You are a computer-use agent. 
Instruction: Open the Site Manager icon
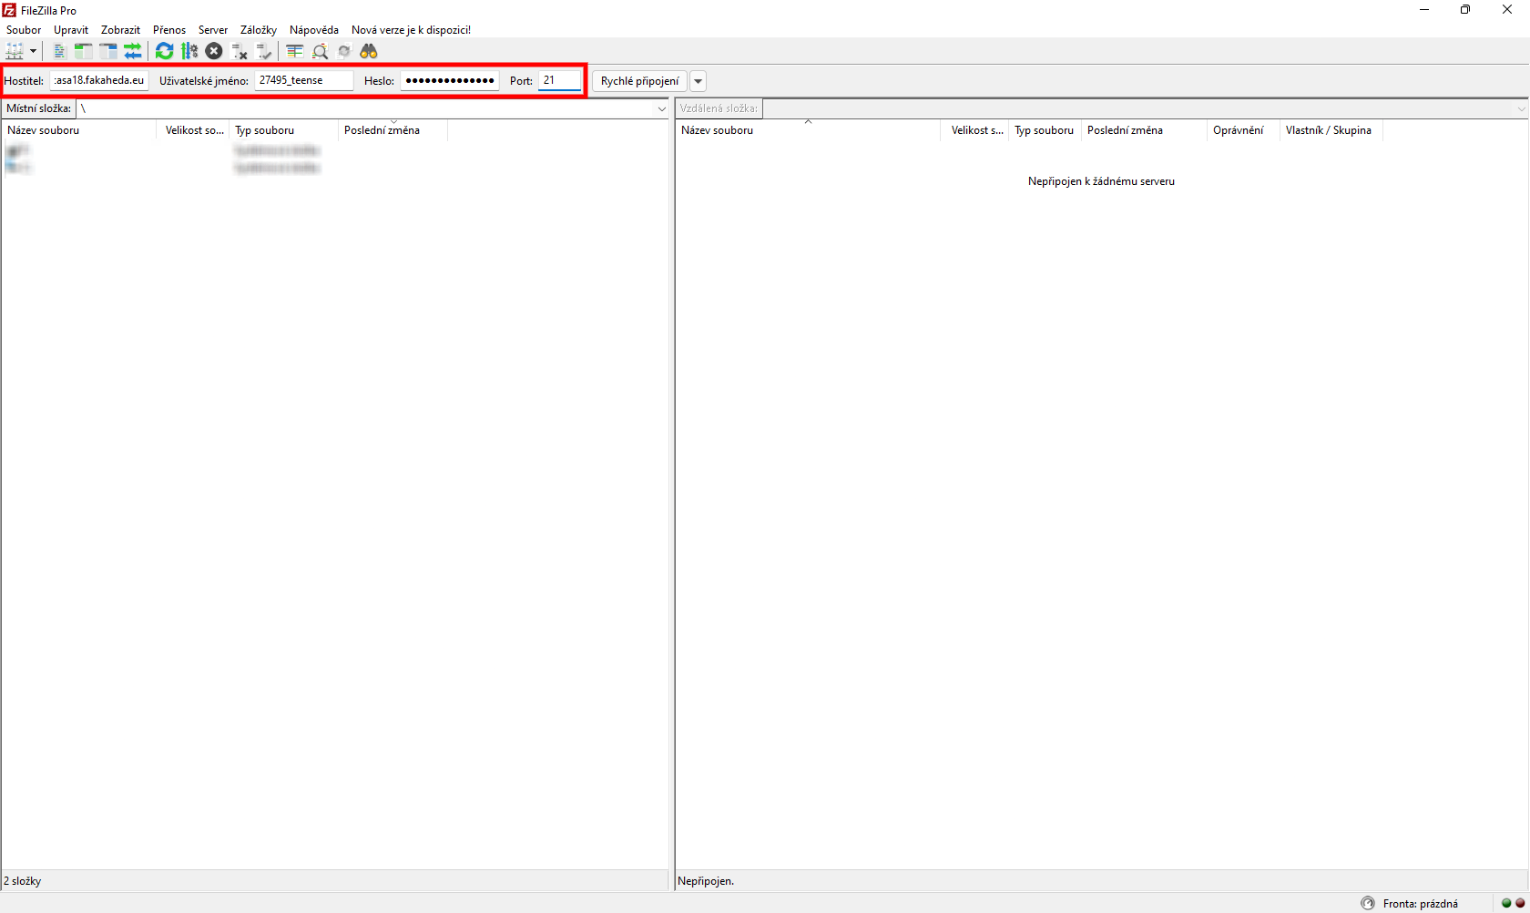(15, 51)
